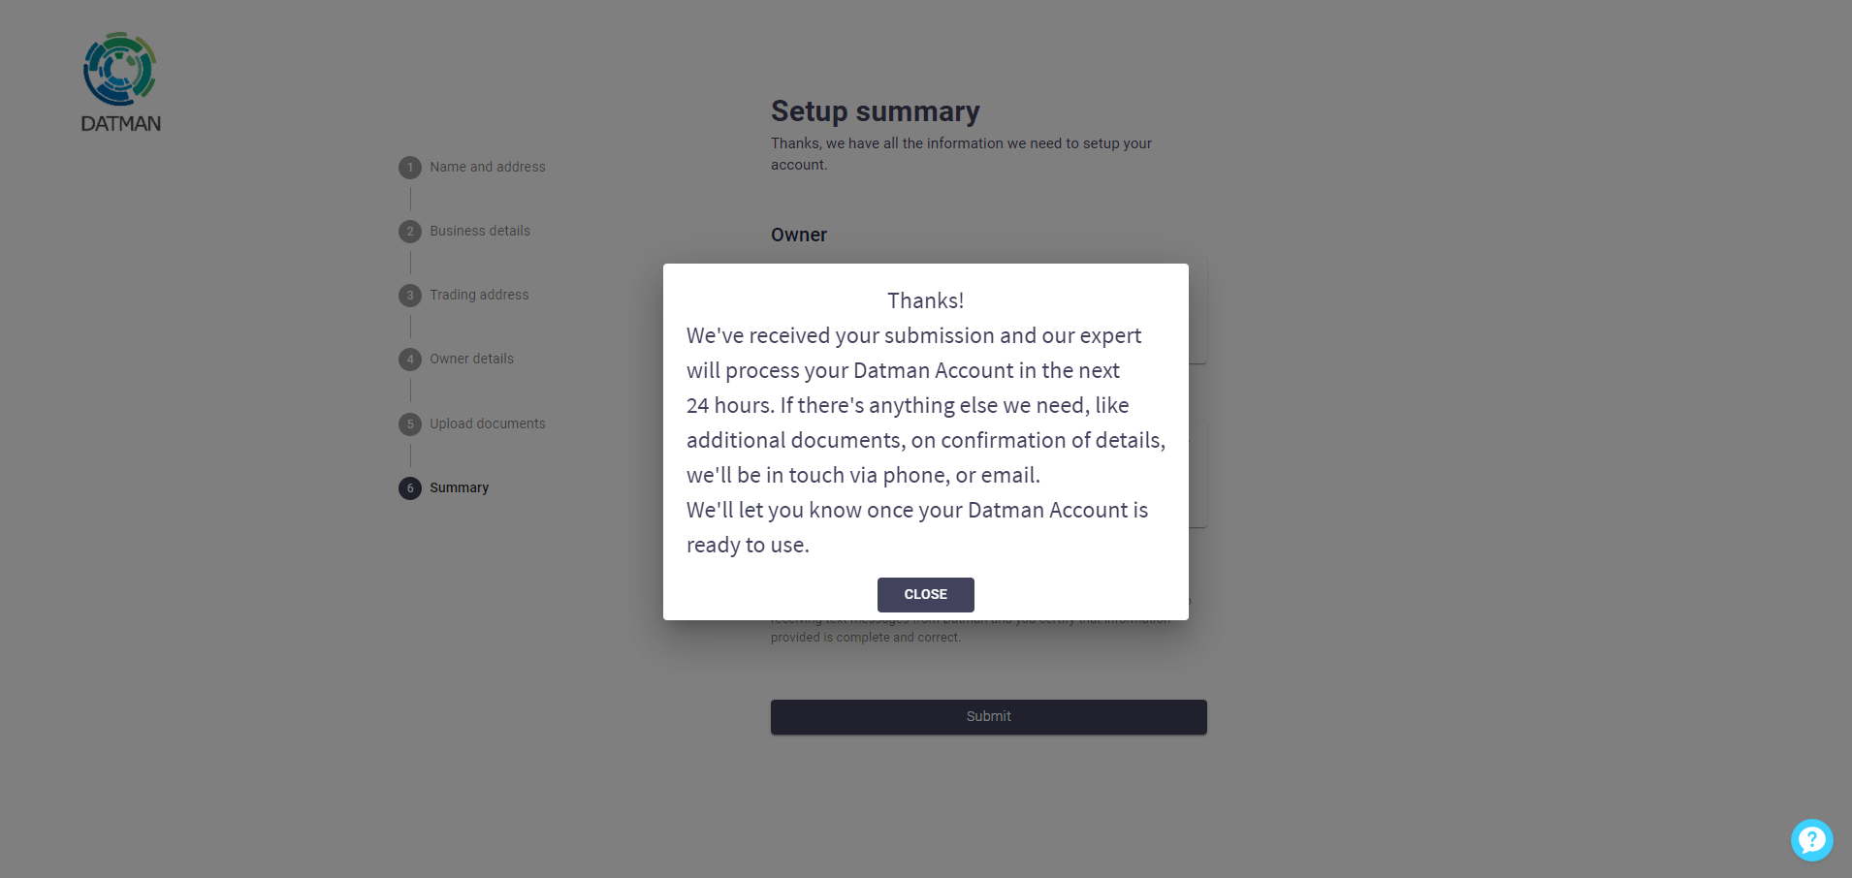This screenshot has width=1852, height=878.
Task: Click the Submit button
Action: click(x=989, y=717)
